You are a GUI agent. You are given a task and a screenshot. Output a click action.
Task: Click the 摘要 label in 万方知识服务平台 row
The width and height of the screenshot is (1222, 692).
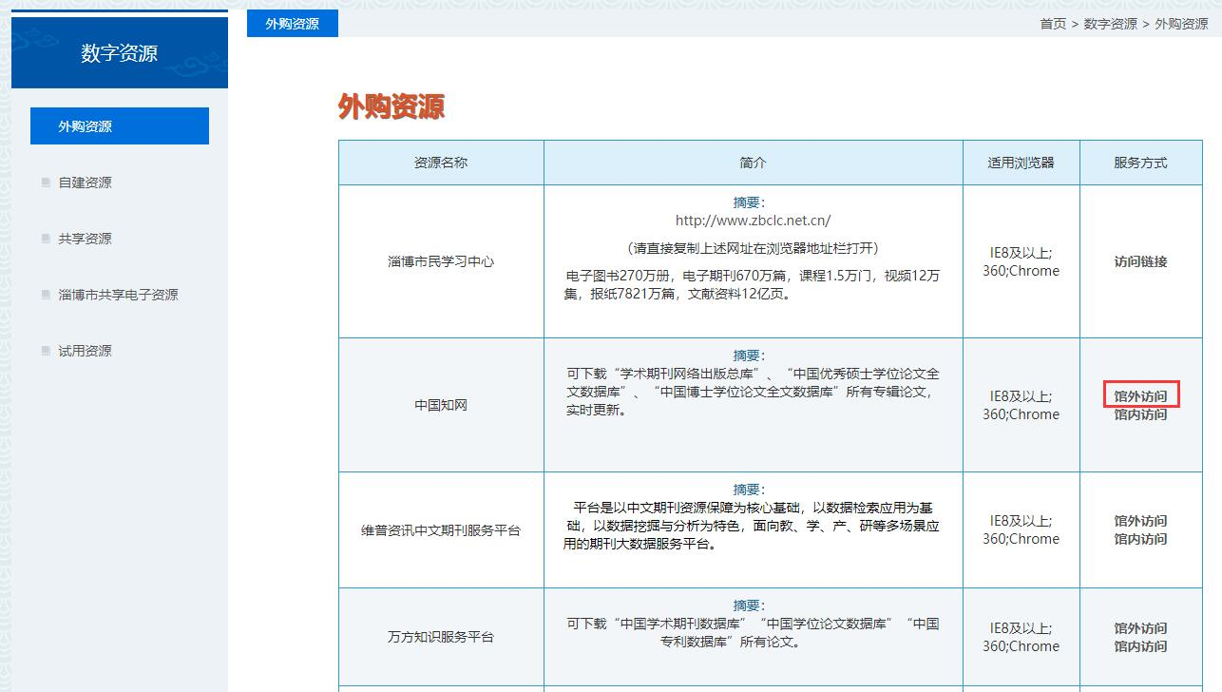click(749, 605)
